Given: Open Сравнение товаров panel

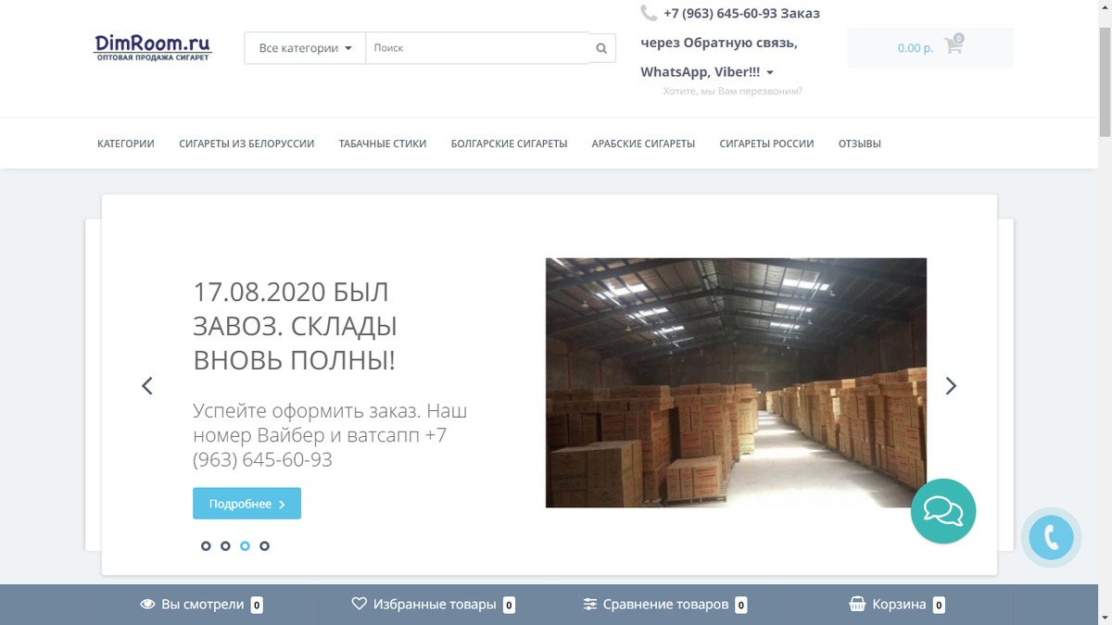Looking at the screenshot, I should pos(665,605).
